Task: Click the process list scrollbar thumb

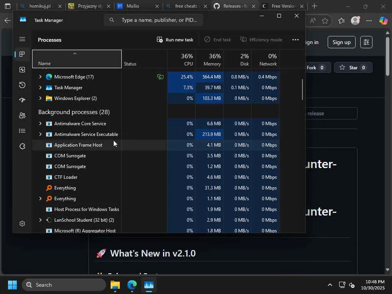Action: tap(302, 90)
